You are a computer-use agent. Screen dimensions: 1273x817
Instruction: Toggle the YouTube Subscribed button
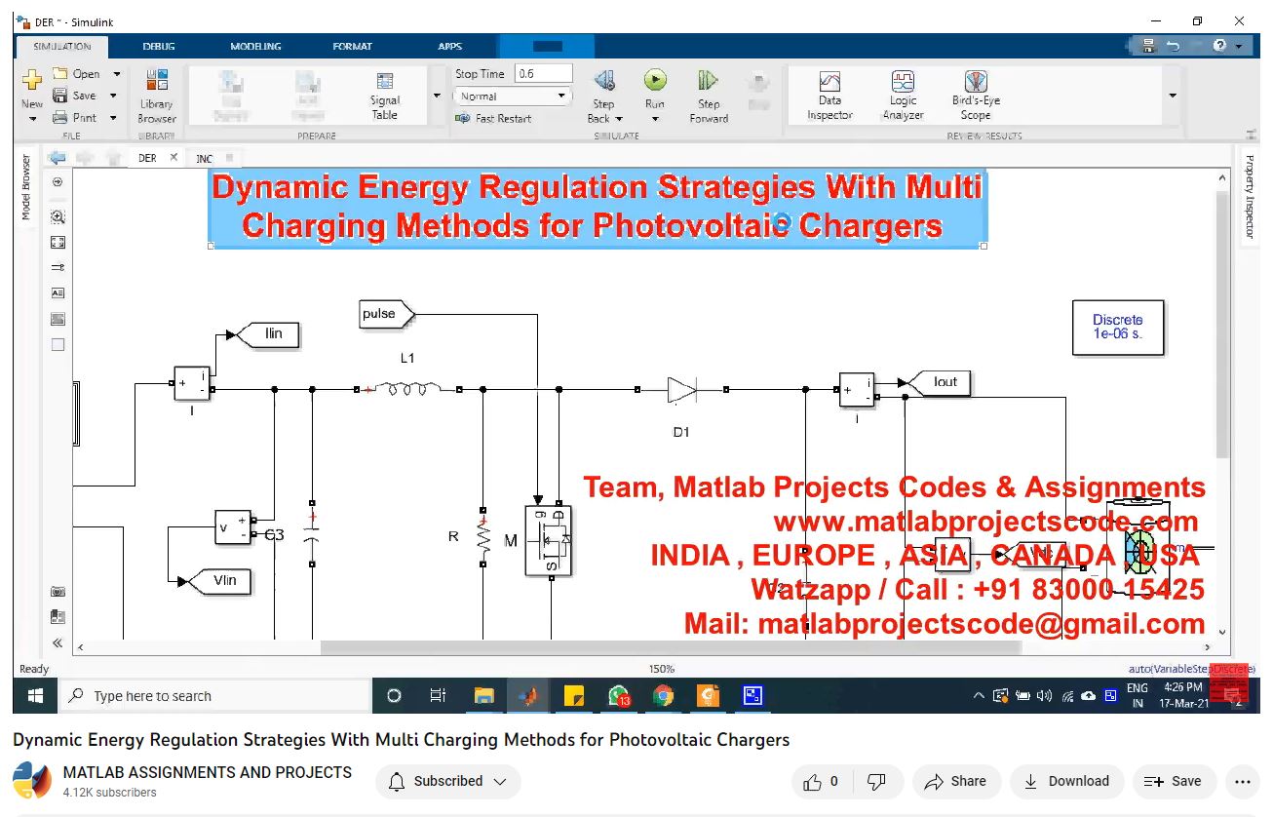pyautogui.click(x=448, y=781)
